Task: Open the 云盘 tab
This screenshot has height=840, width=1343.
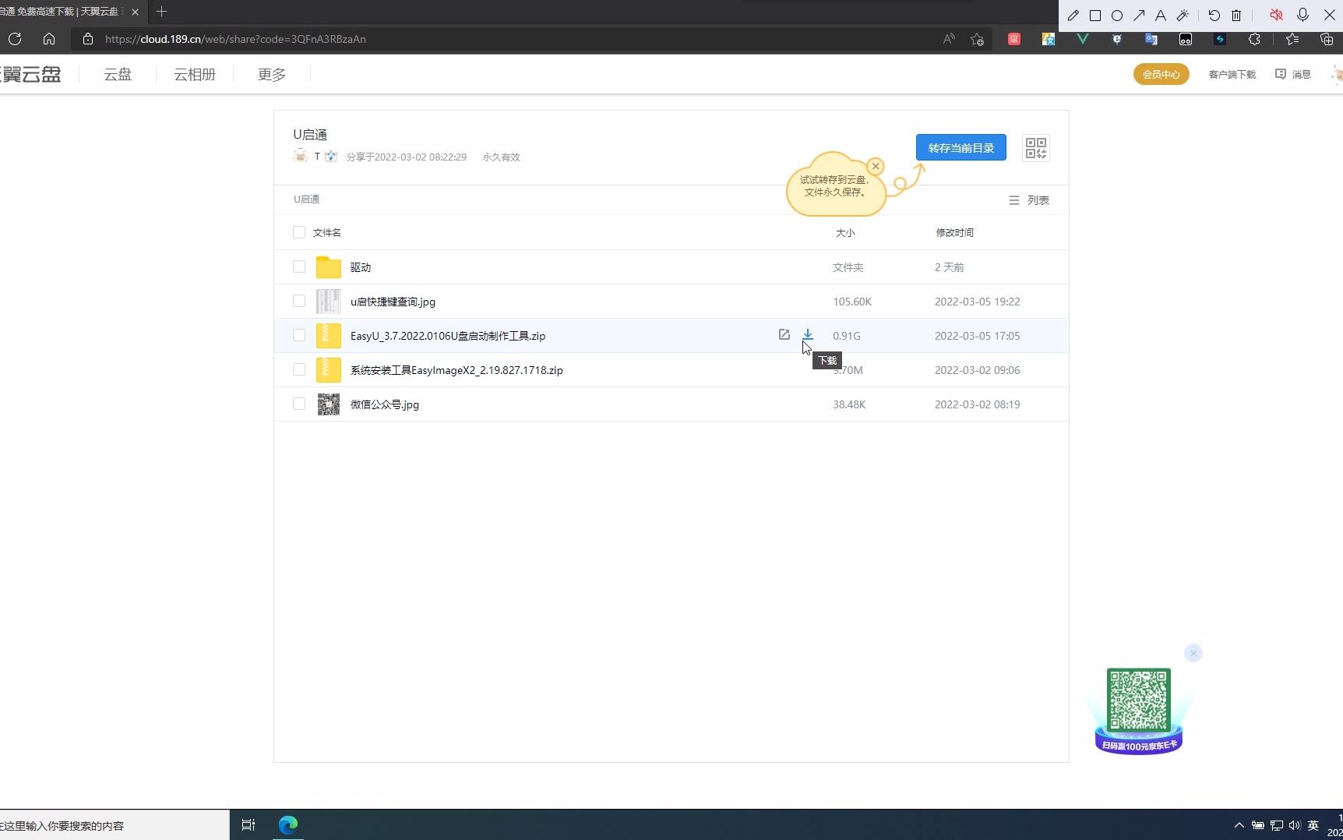Action: [x=118, y=75]
